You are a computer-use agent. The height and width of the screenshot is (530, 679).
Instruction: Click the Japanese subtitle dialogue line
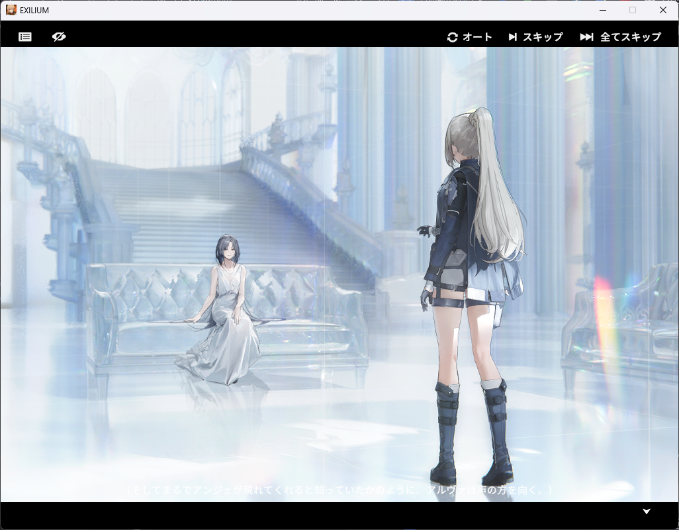click(x=339, y=490)
